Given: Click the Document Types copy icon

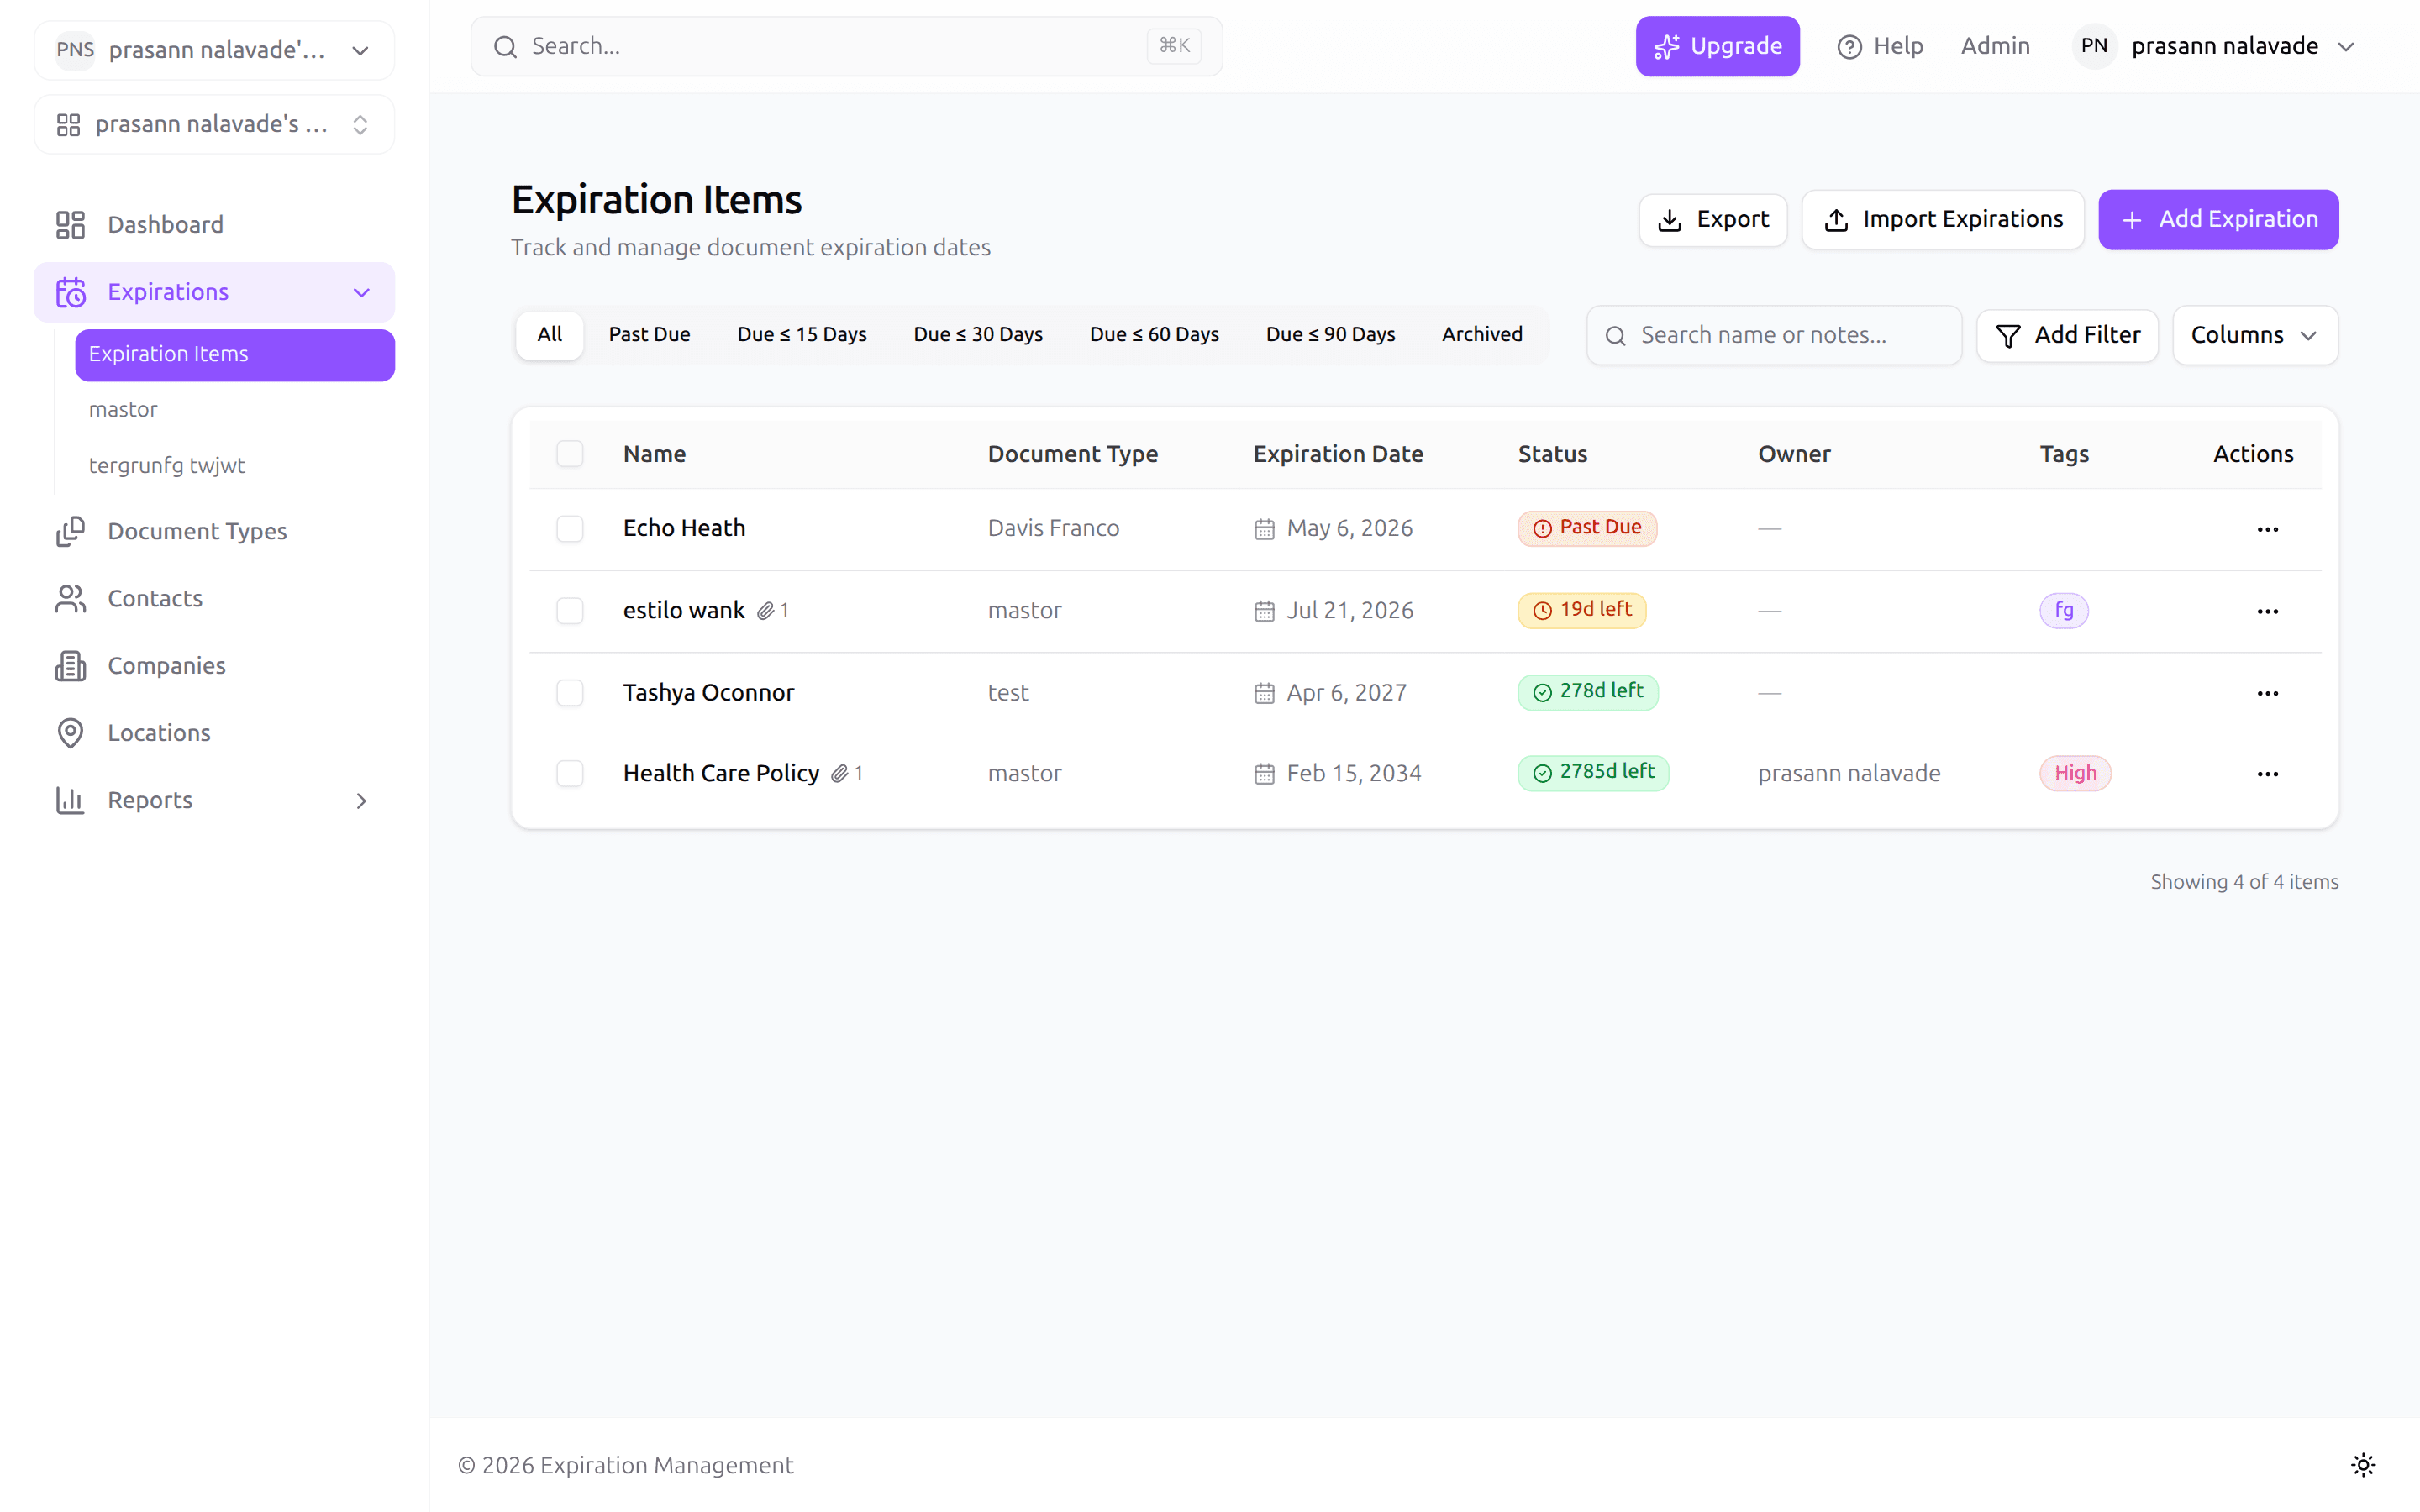Looking at the screenshot, I should 70,531.
